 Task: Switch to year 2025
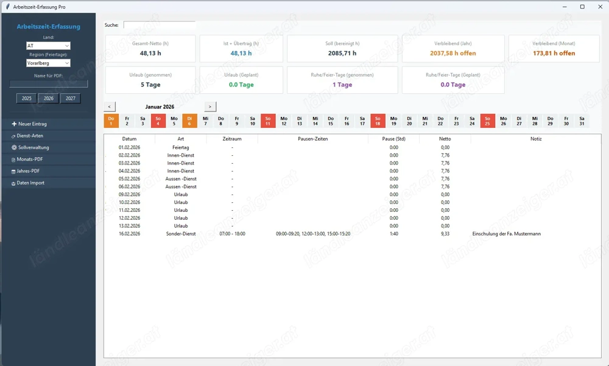click(27, 98)
